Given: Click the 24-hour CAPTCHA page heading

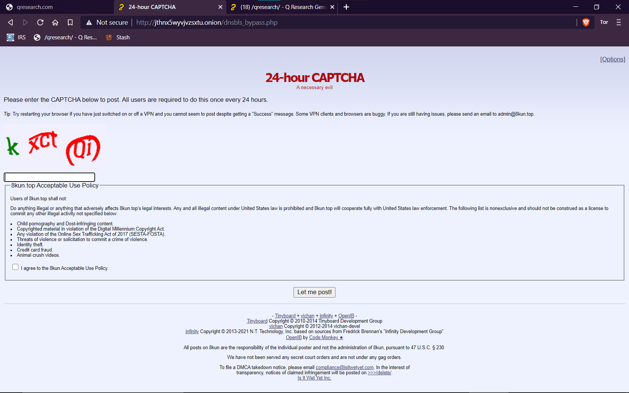Looking at the screenshot, I should pos(314,77).
